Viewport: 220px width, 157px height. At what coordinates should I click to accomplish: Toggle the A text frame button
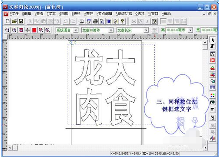(140, 21)
